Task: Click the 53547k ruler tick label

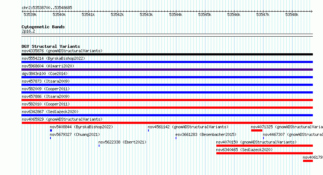Action: (x=263, y=14)
